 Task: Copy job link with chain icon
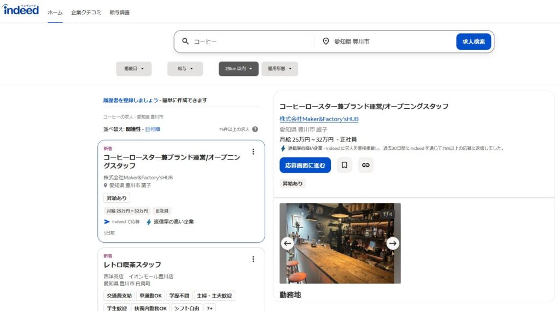[366, 165]
